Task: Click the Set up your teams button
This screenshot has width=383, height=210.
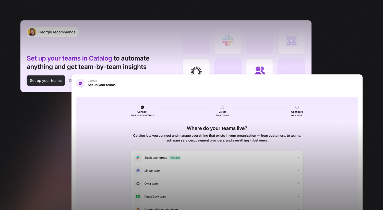Action: click(46, 81)
